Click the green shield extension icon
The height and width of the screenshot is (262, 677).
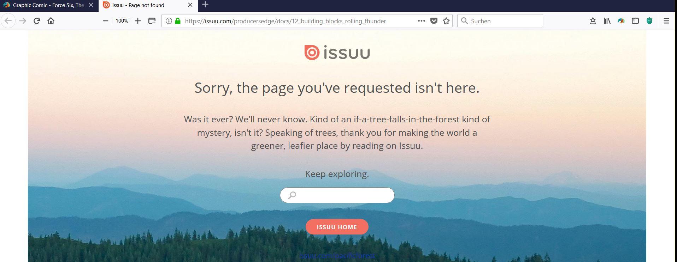point(649,21)
